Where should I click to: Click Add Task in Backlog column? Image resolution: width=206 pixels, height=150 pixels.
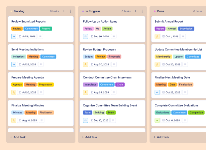[x=18, y=137]
